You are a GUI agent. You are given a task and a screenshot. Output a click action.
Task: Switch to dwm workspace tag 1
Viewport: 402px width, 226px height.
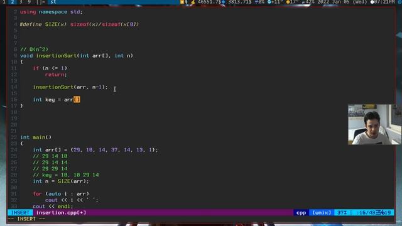4,2
